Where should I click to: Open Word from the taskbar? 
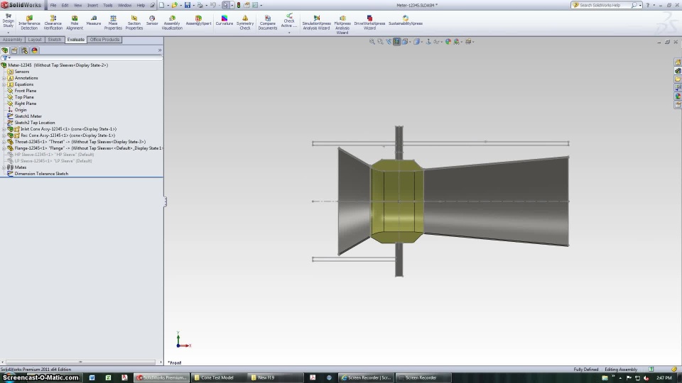pyautogui.click(x=92, y=378)
